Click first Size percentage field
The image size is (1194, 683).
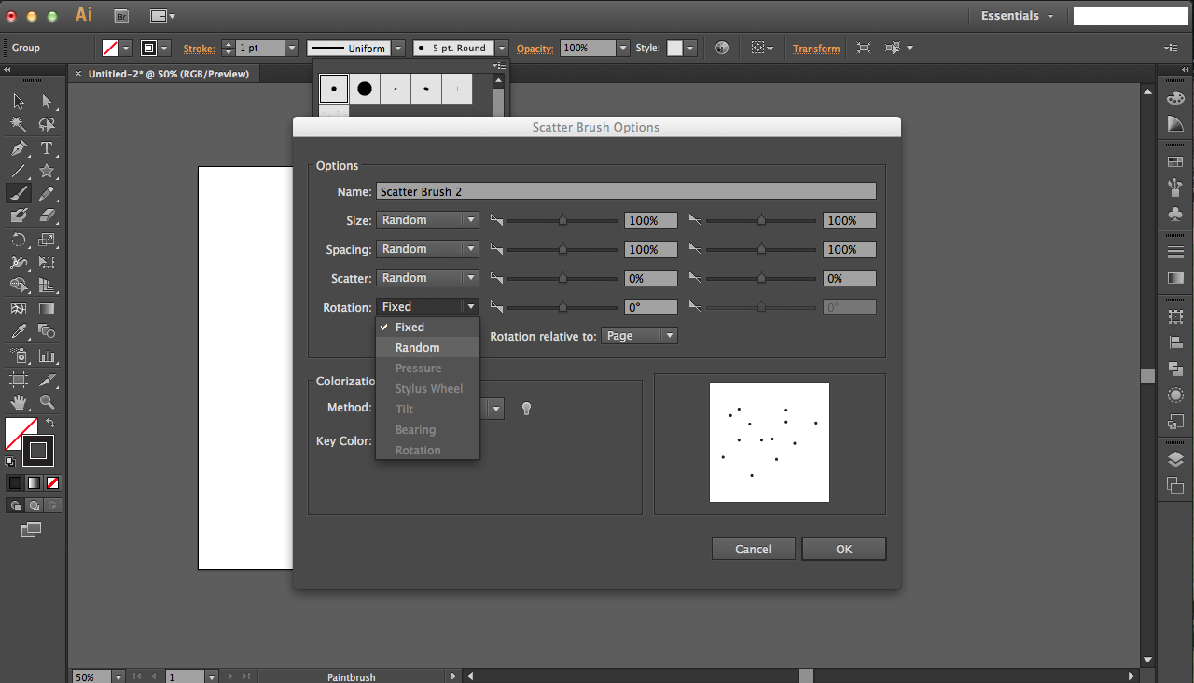click(650, 220)
